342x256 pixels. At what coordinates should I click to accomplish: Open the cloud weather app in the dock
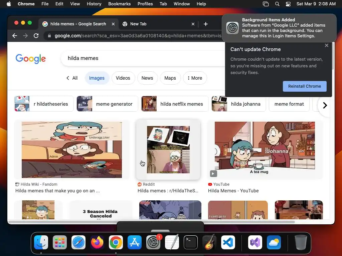274,242
